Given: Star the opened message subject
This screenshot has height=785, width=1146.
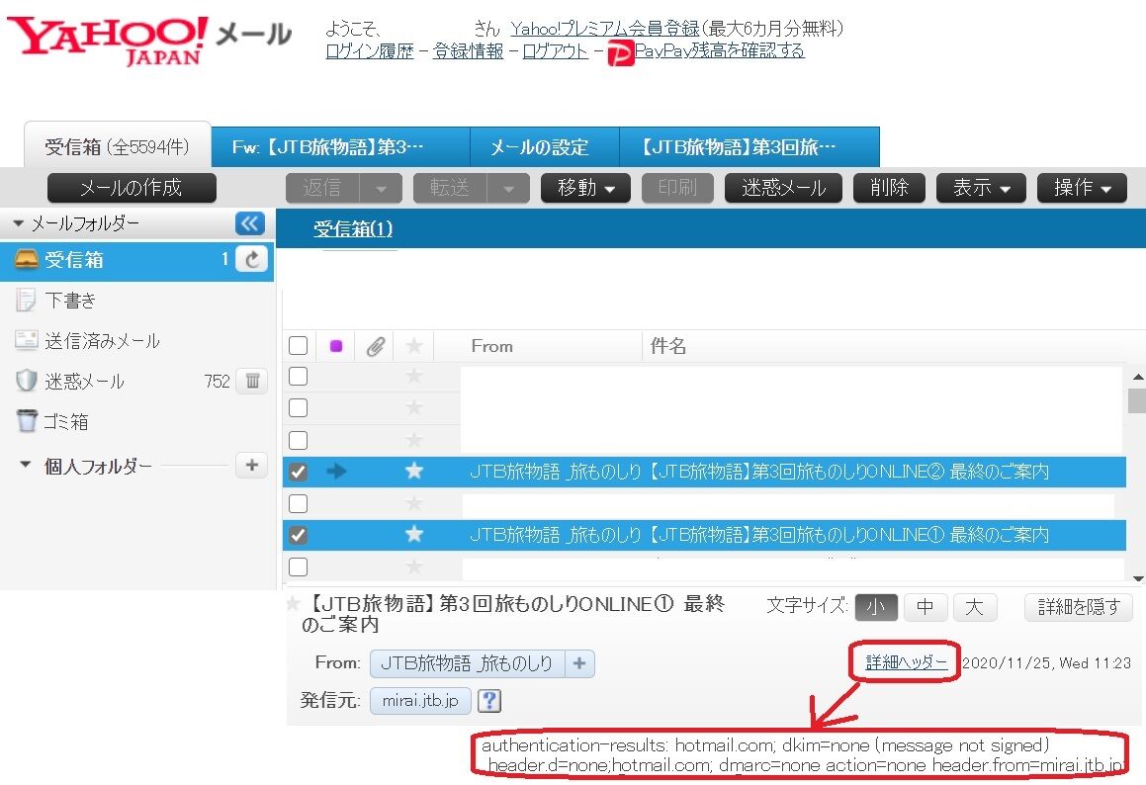Looking at the screenshot, I should point(293,604).
